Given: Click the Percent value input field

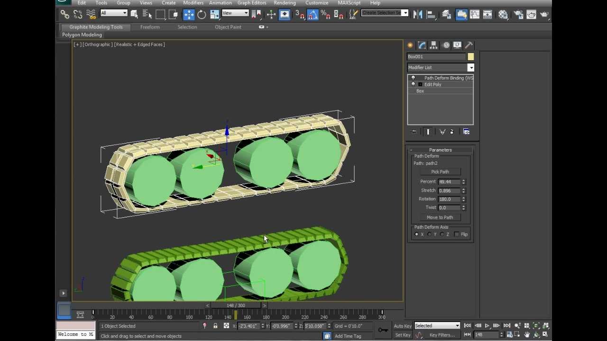Looking at the screenshot, I should tap(449, 182).
